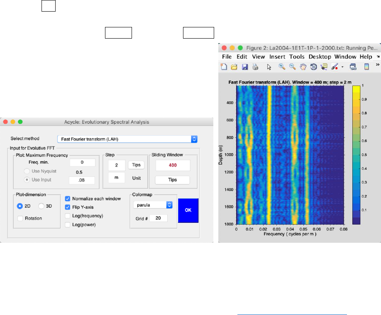Activate the Pan hand tool
Screen dimensions: 381x315
click(303, 66)
